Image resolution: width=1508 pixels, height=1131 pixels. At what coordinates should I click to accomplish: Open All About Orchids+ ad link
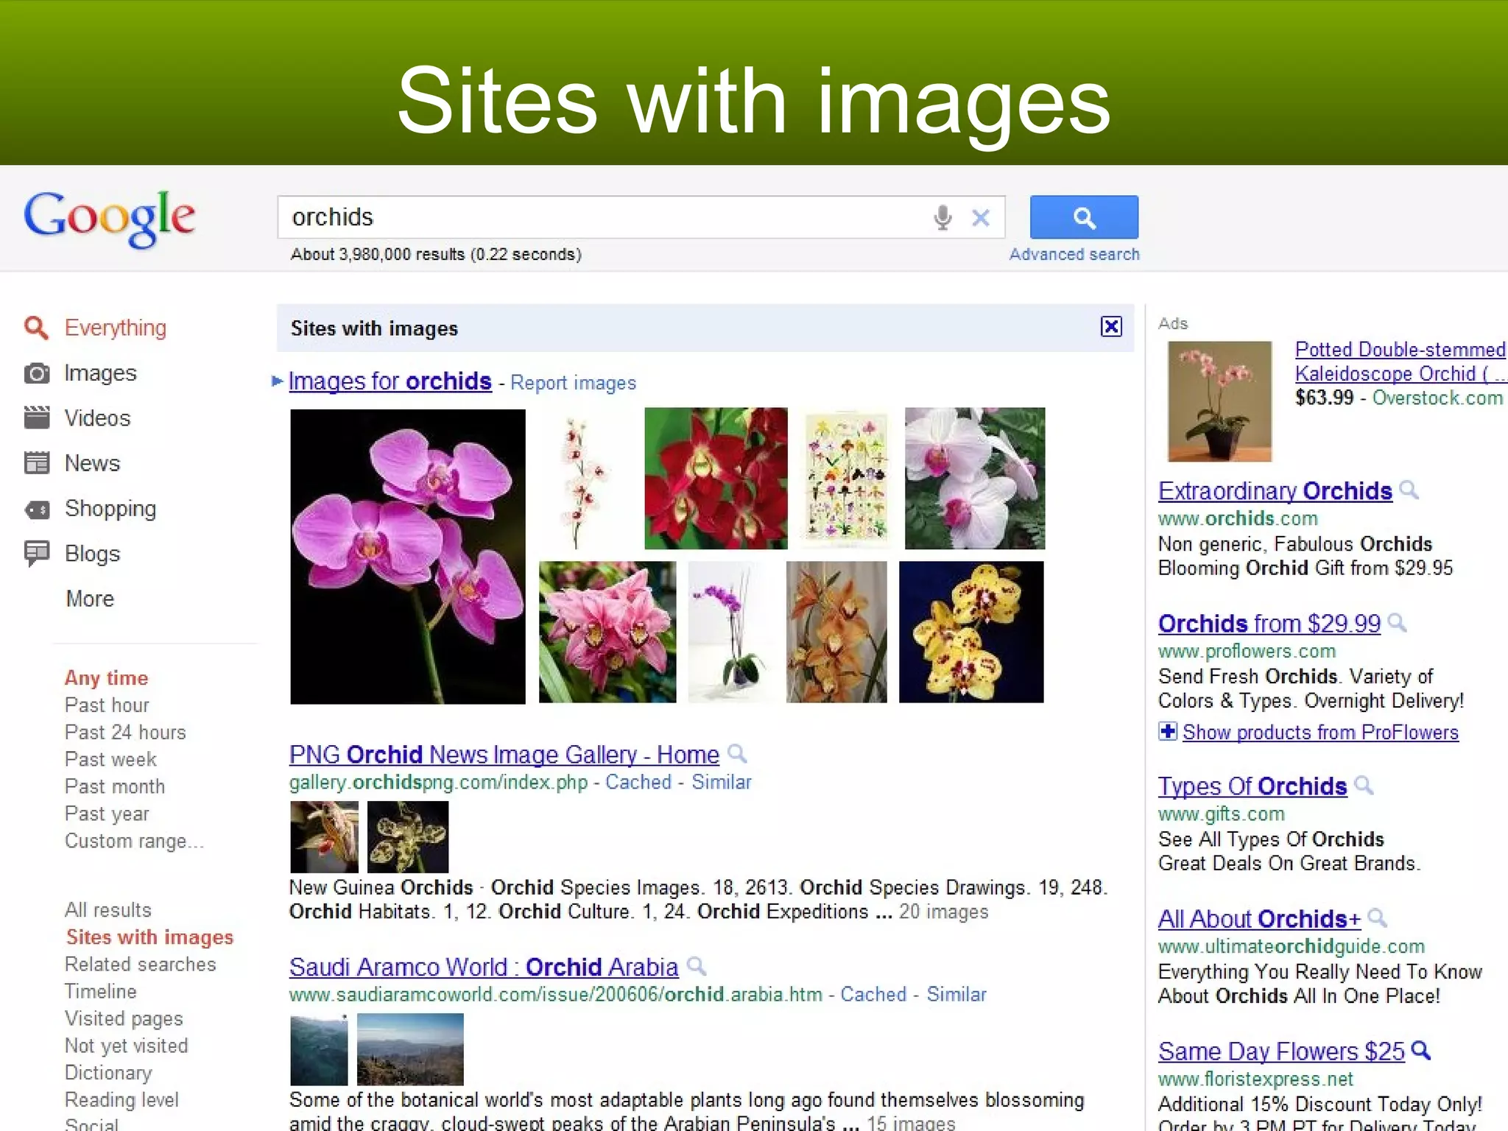point(1259,919)
